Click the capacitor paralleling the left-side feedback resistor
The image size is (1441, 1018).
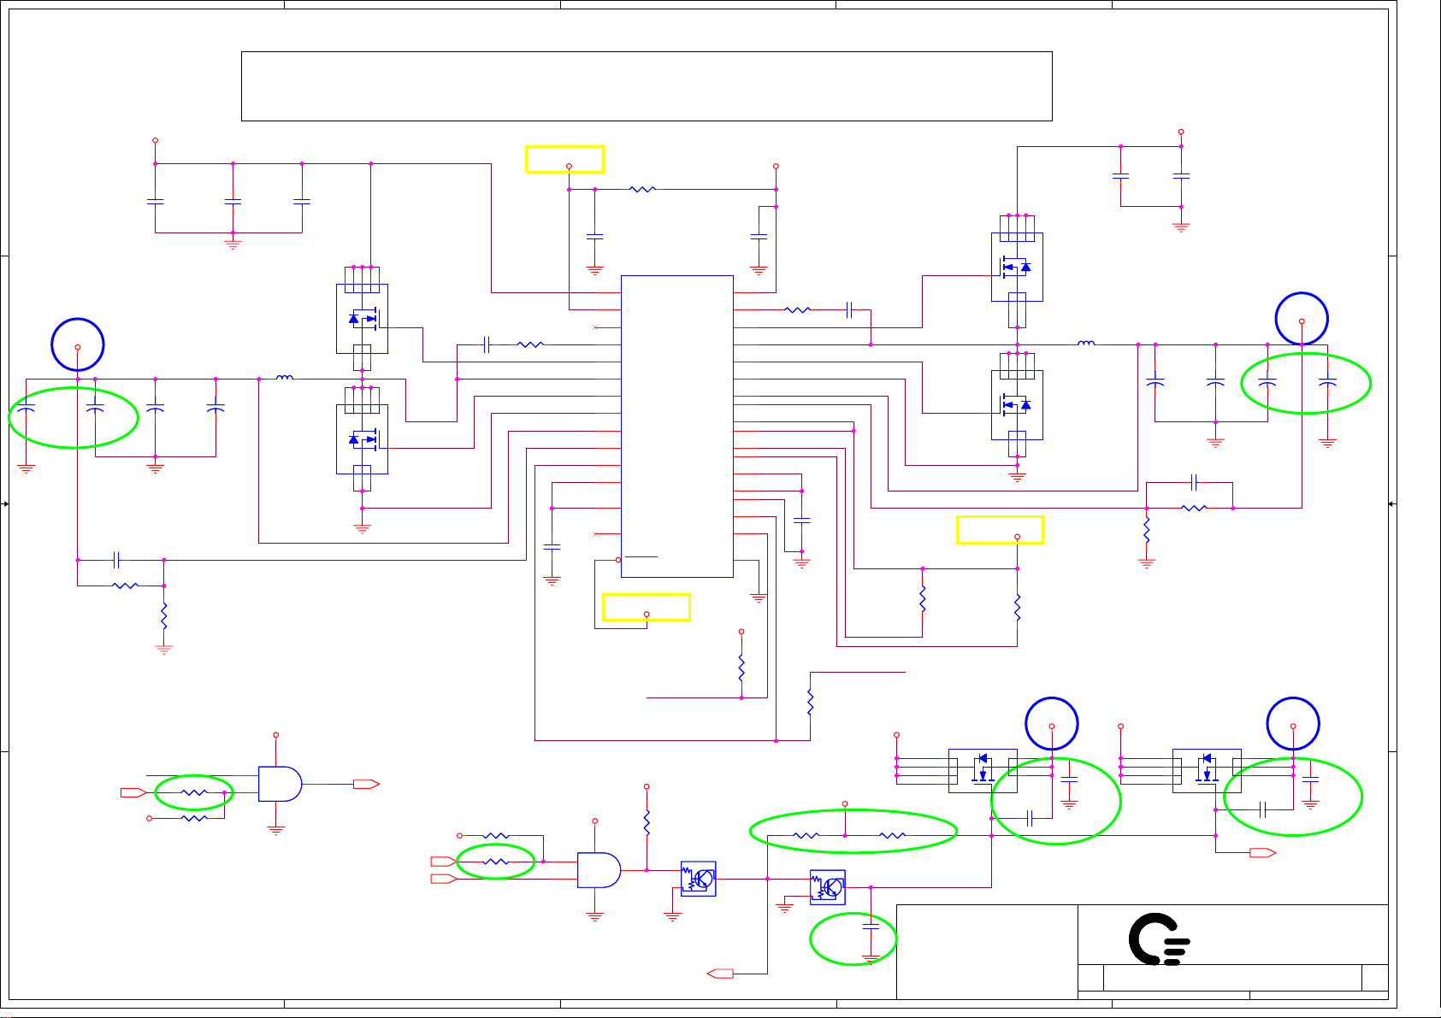[117, 560]
